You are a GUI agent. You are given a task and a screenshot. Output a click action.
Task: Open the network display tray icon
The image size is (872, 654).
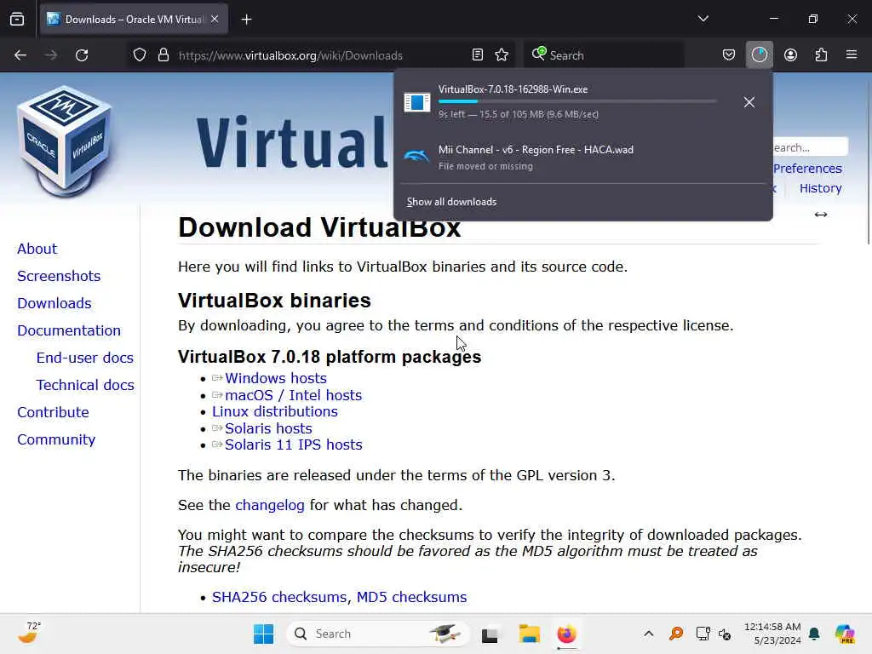[x=703, y=634]
